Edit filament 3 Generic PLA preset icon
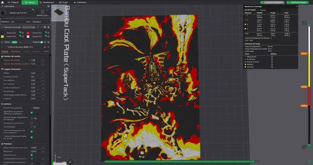The image size is (313, 165). pyautogui.click(x=23, y=36)
